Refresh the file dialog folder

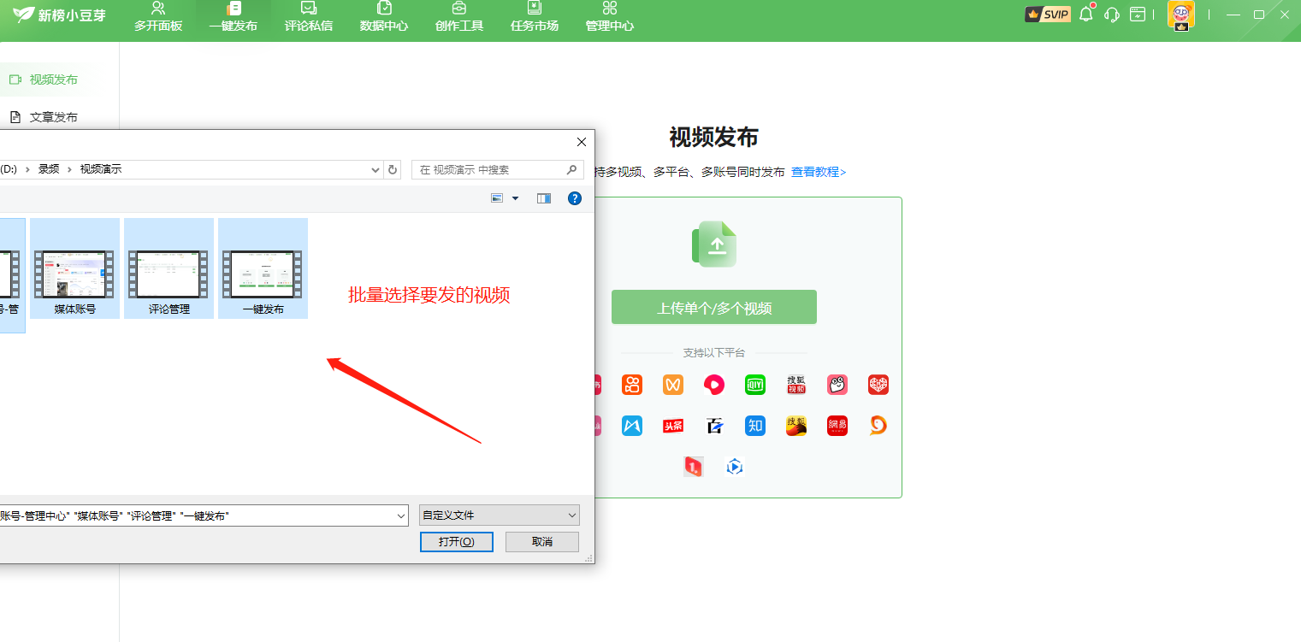(393, 170)
